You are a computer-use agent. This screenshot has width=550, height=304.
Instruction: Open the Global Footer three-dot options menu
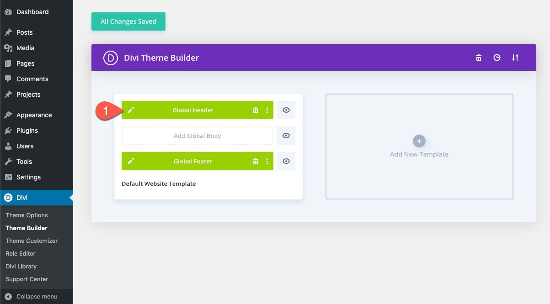click(267, 161)
